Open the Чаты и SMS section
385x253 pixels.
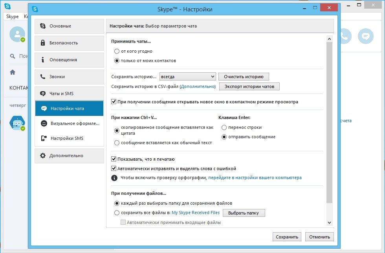[69, 93]
